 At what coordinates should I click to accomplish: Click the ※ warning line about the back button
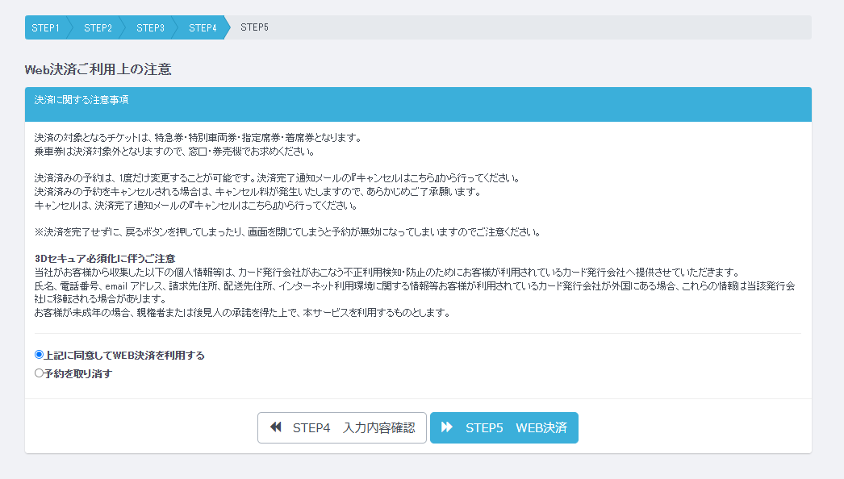[x=287, y=232]
